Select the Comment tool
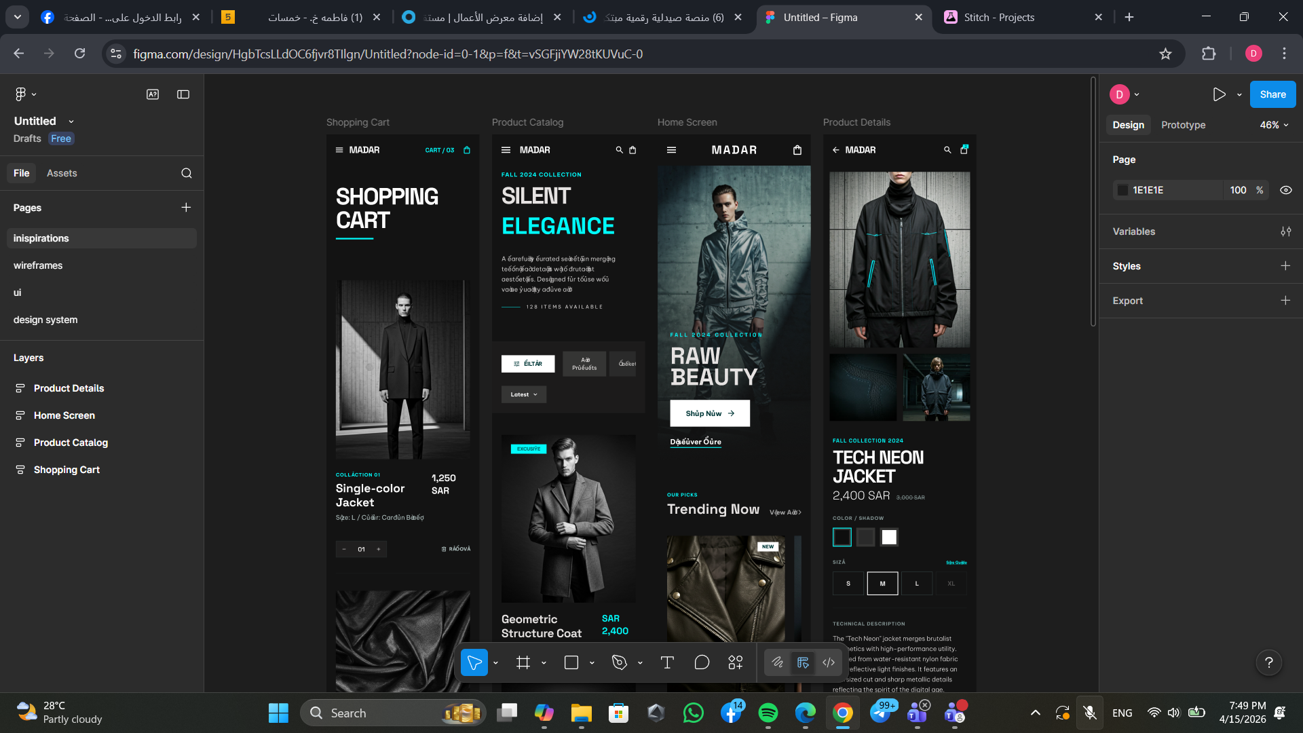Image resolution: width=1303 pixels, height=733 pixels. click(x=702, y=662)
